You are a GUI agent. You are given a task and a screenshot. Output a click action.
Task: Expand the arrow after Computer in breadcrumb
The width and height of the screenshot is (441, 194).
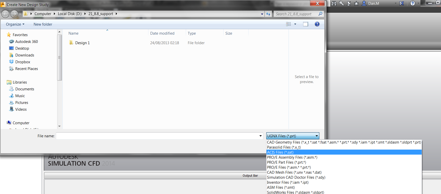pos(54,14)
